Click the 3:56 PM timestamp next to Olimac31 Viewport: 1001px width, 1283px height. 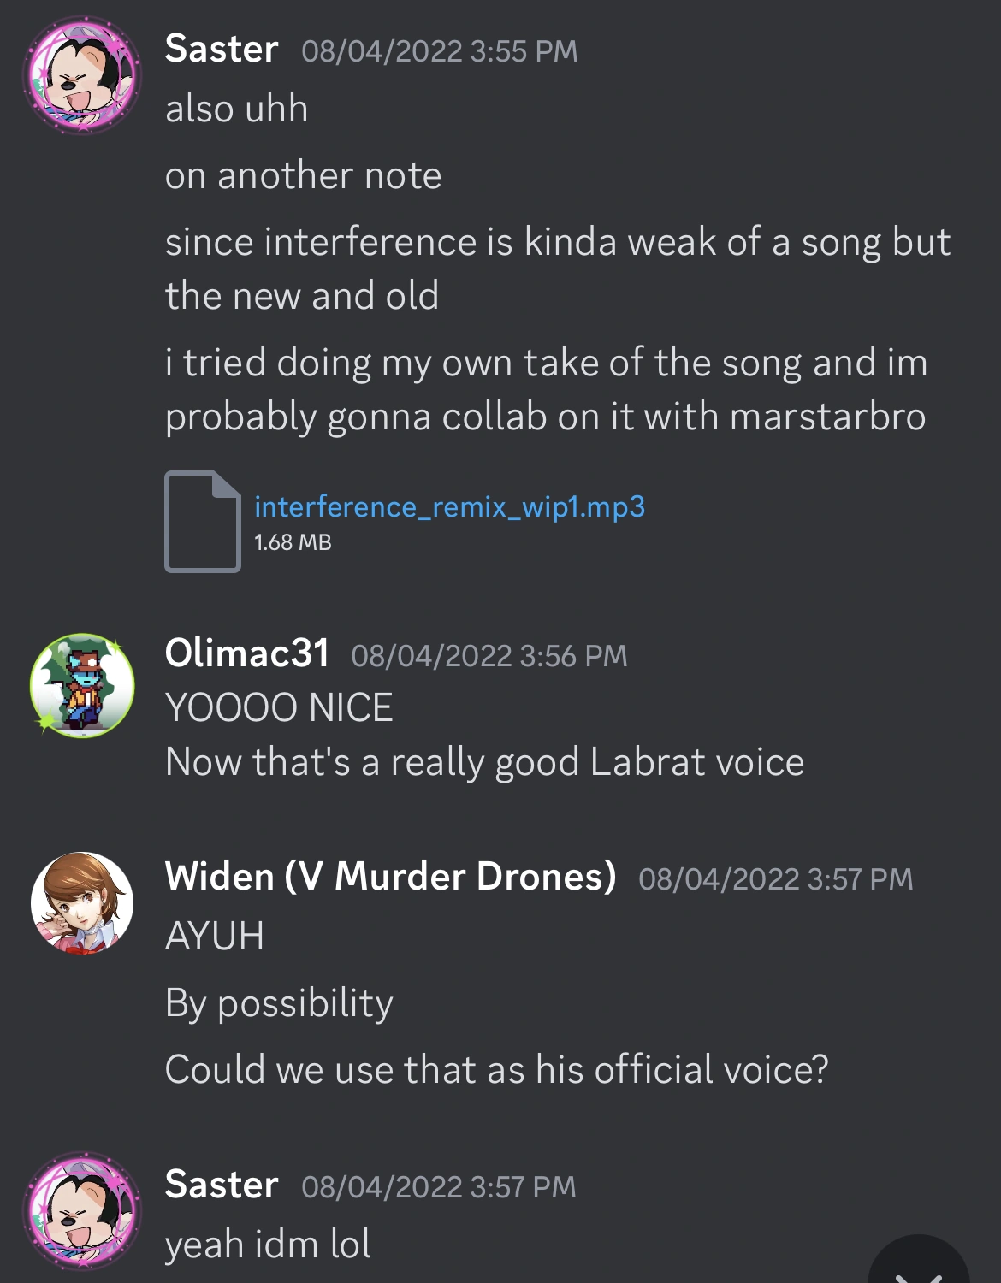(489, 656)
